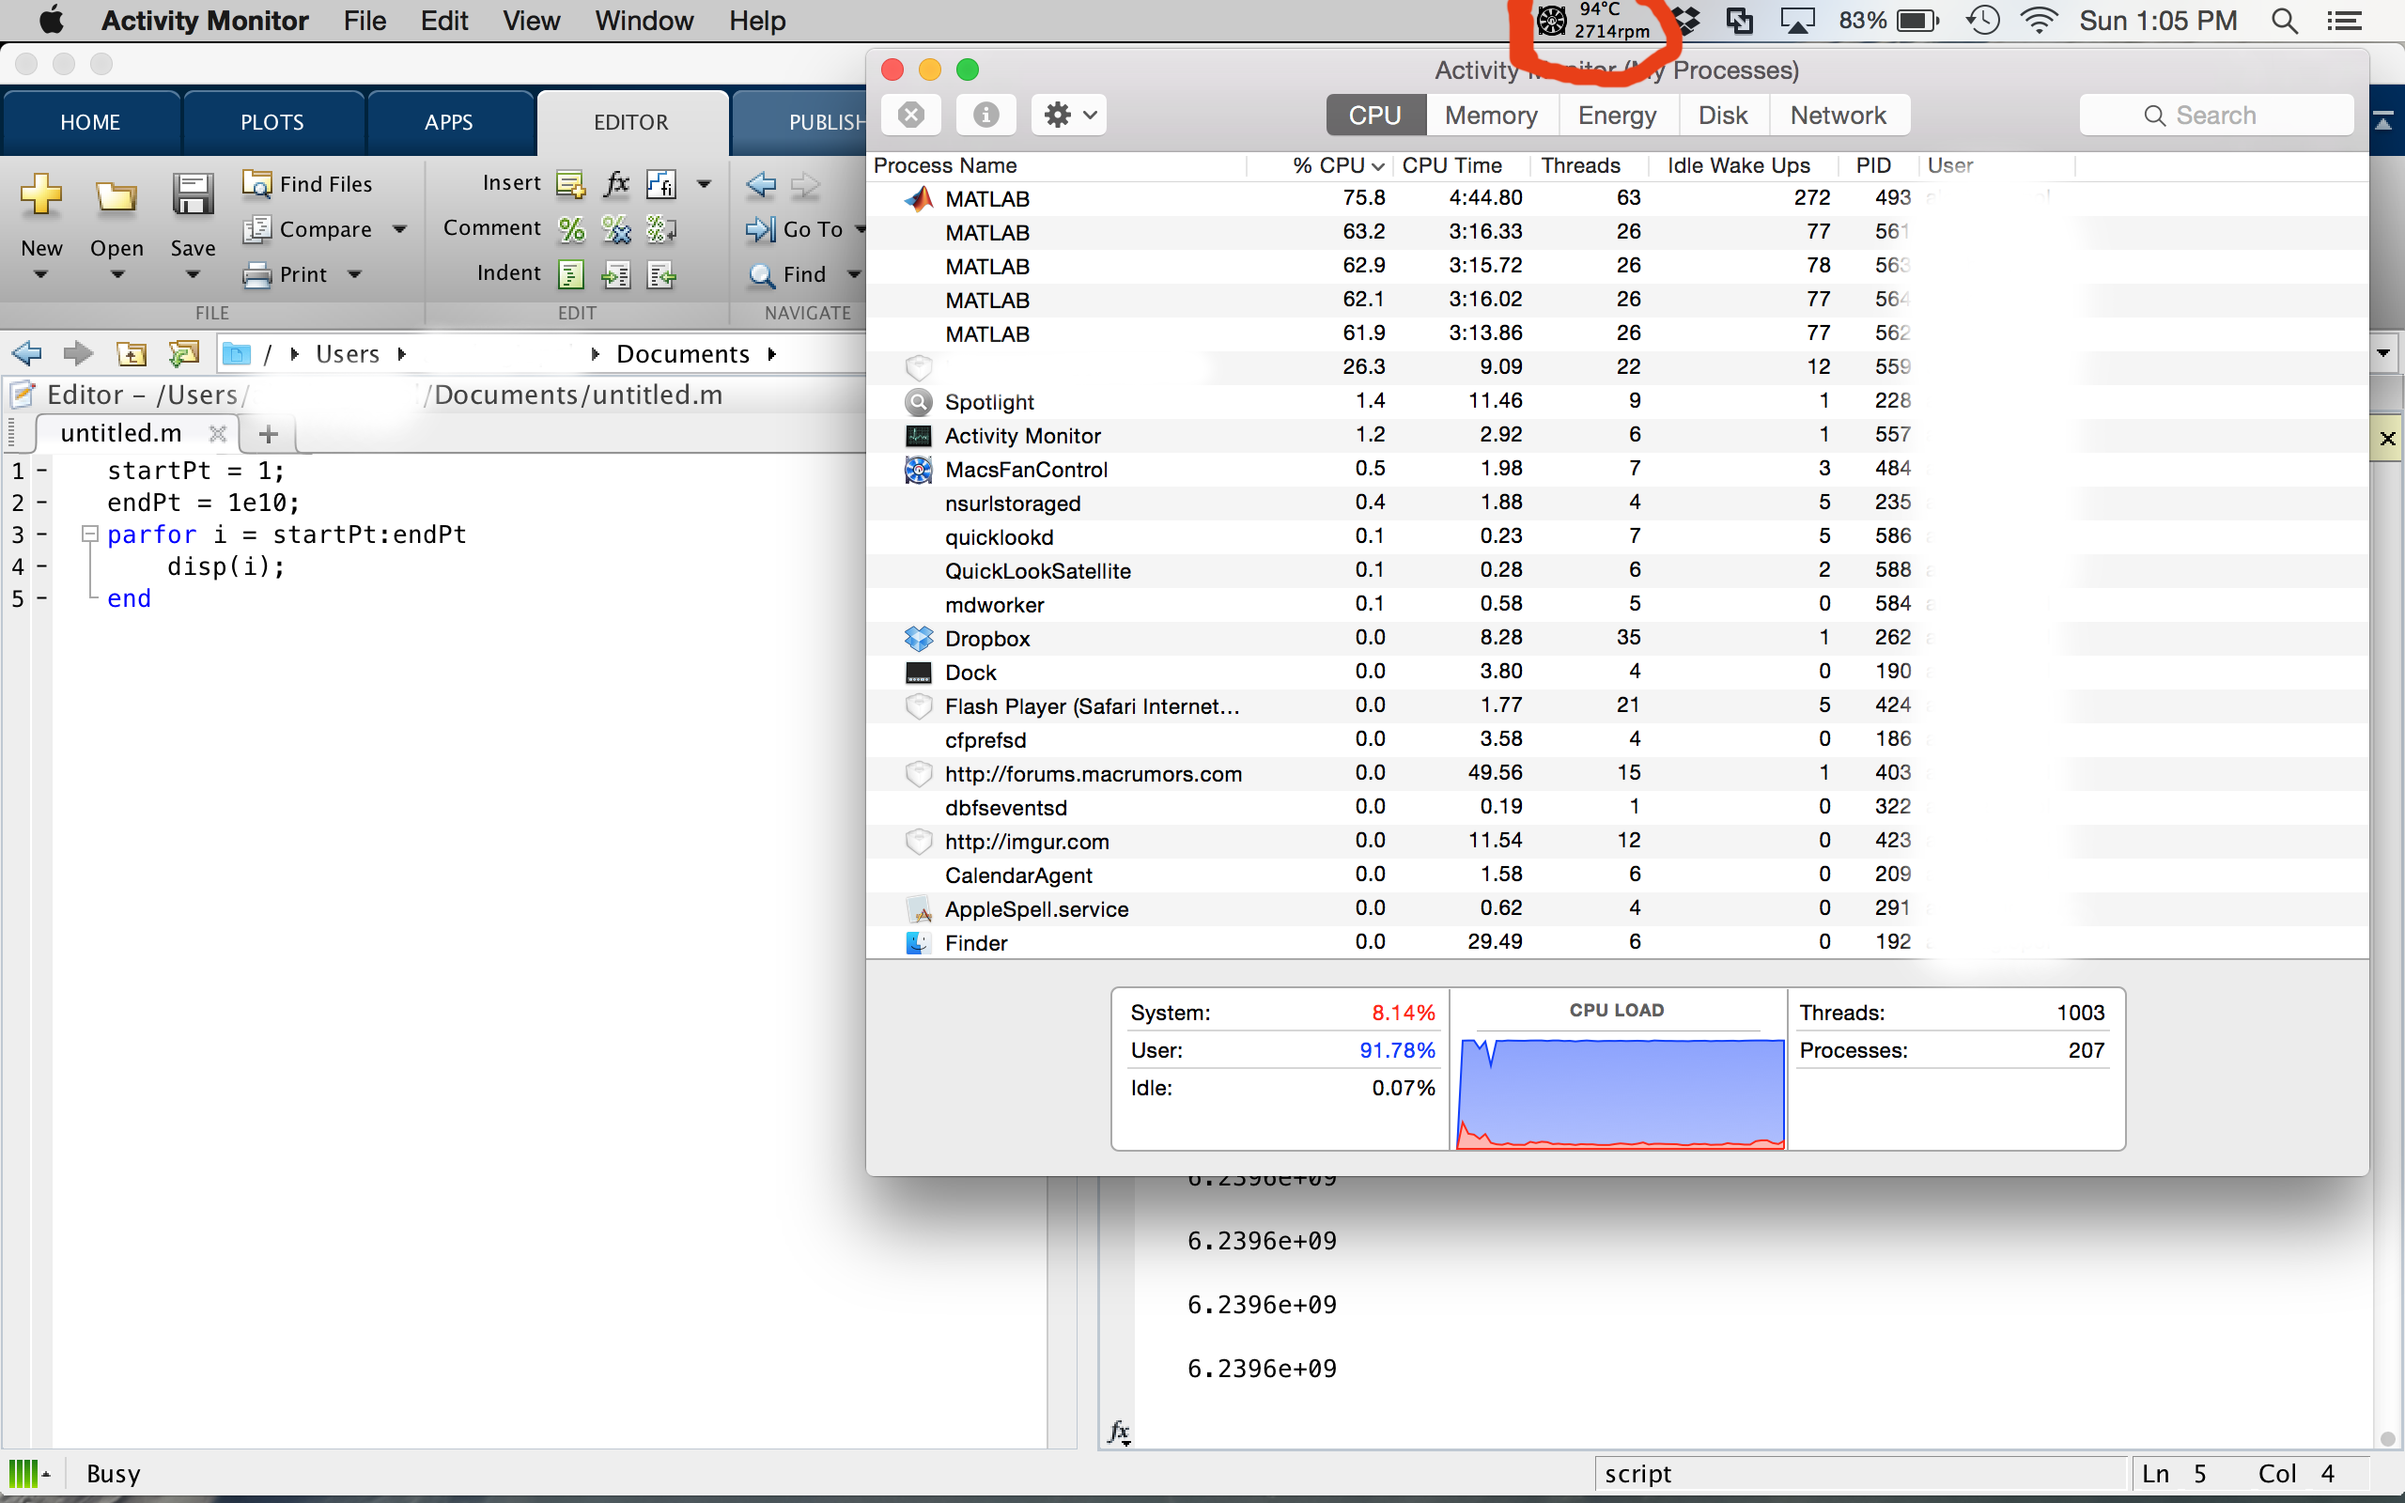Expand the New file dropdown arrow
The width and height of the screenshot is (2405, 1503).
click(x=40, y=275)
